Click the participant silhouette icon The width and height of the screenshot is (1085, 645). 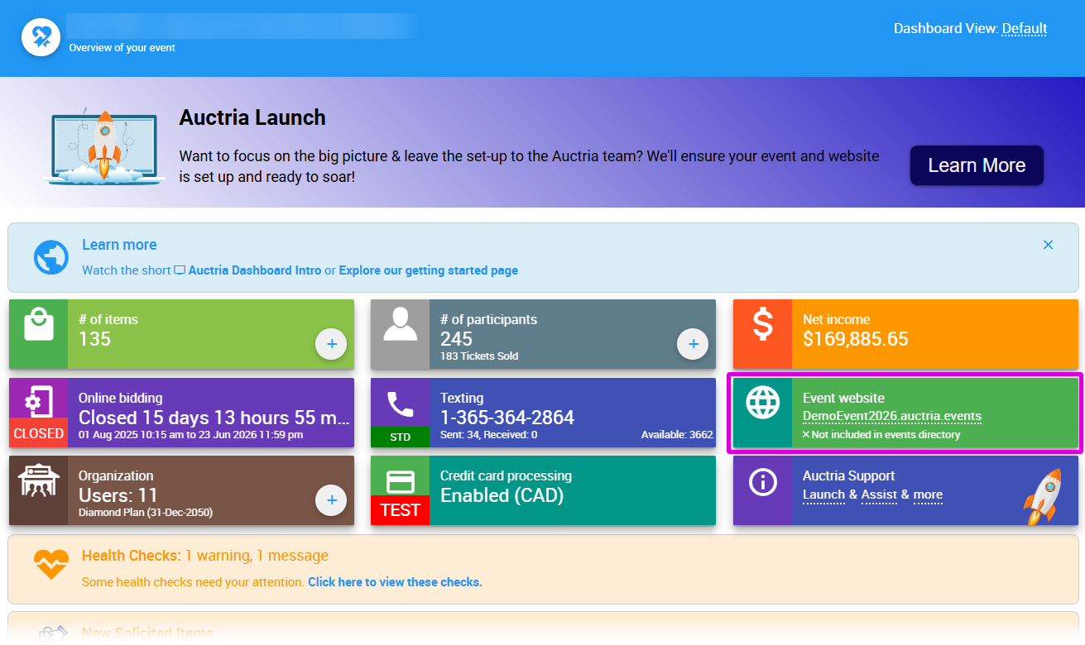[401, 324]
